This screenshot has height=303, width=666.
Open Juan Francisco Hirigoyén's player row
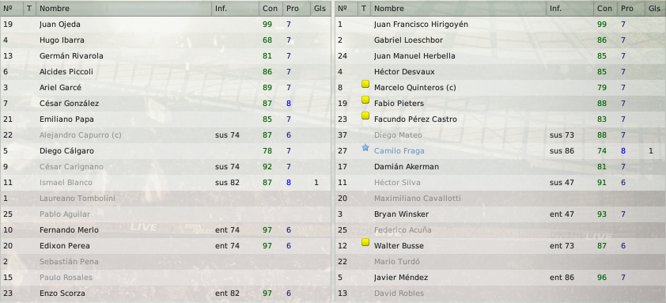tap(501, 25)
